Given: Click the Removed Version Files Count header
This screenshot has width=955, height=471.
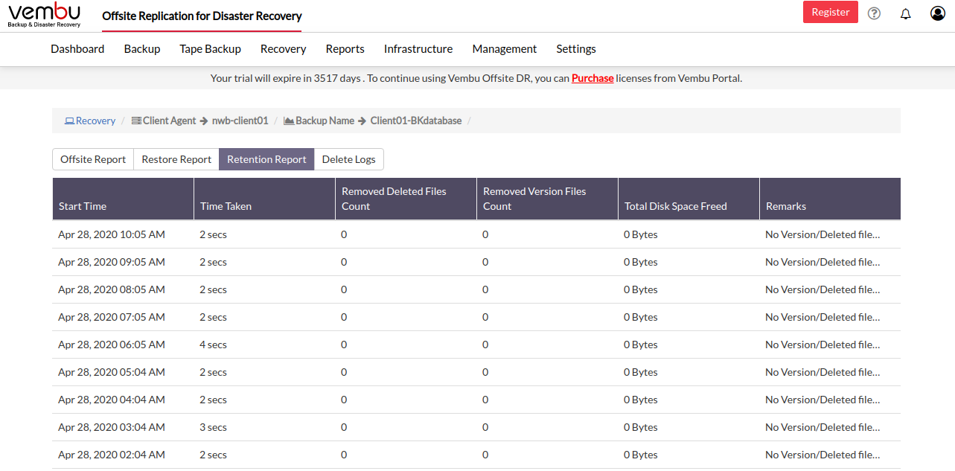Looking at the screenshot, I should [x=547, y=199].
